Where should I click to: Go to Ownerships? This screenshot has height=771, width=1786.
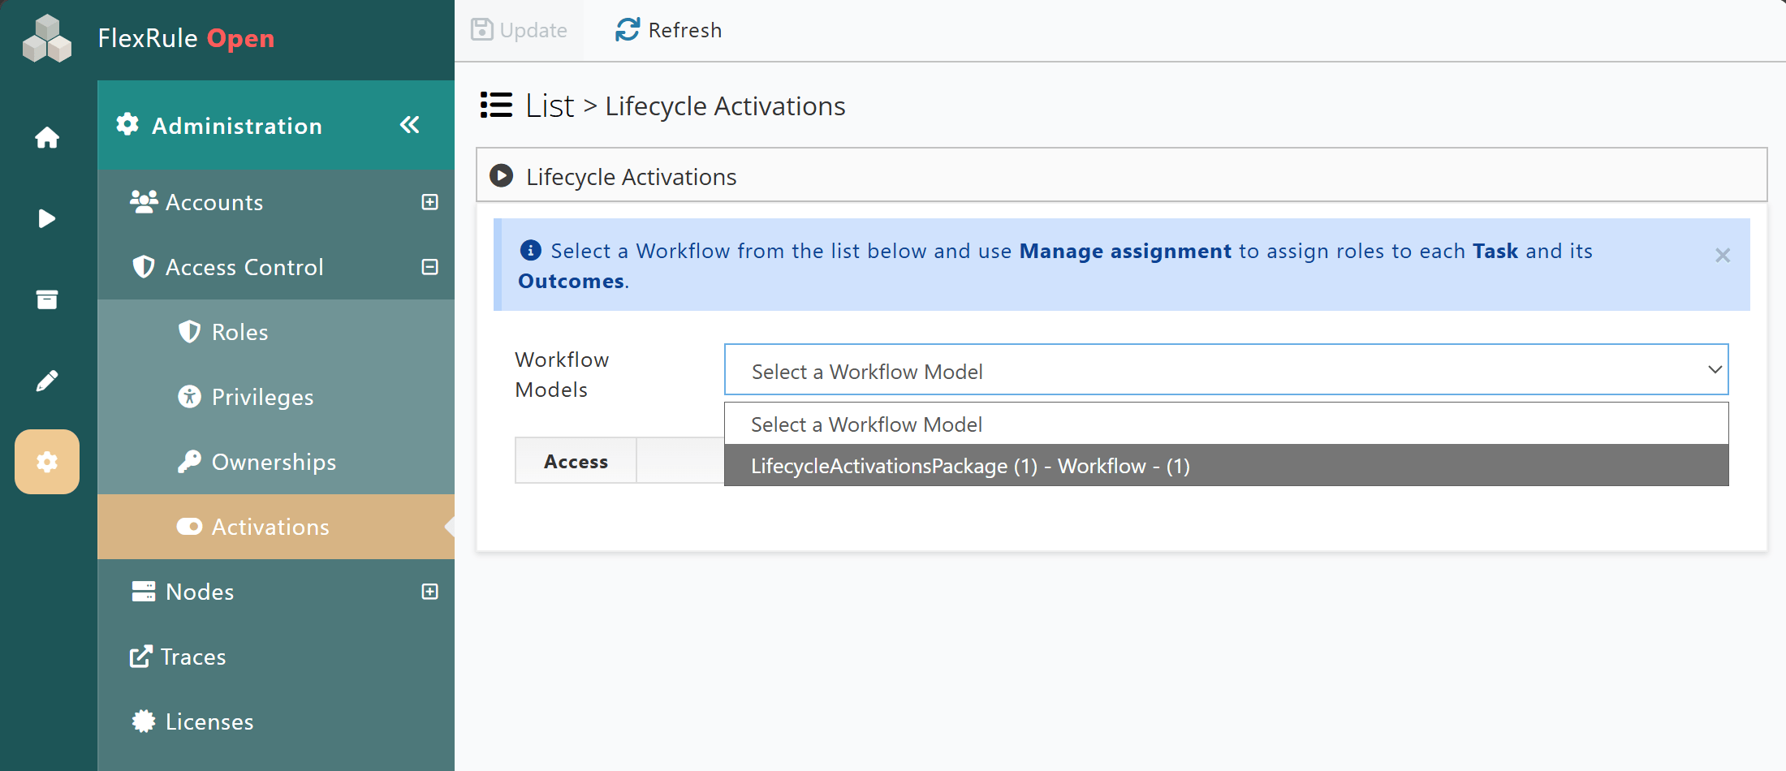[276, 462]
